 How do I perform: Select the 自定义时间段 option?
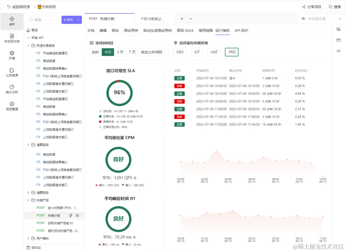click(x=152, y=52)
